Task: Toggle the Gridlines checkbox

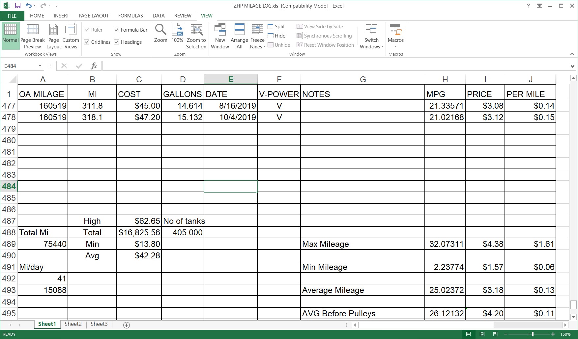Action: (x=97, y=42)
